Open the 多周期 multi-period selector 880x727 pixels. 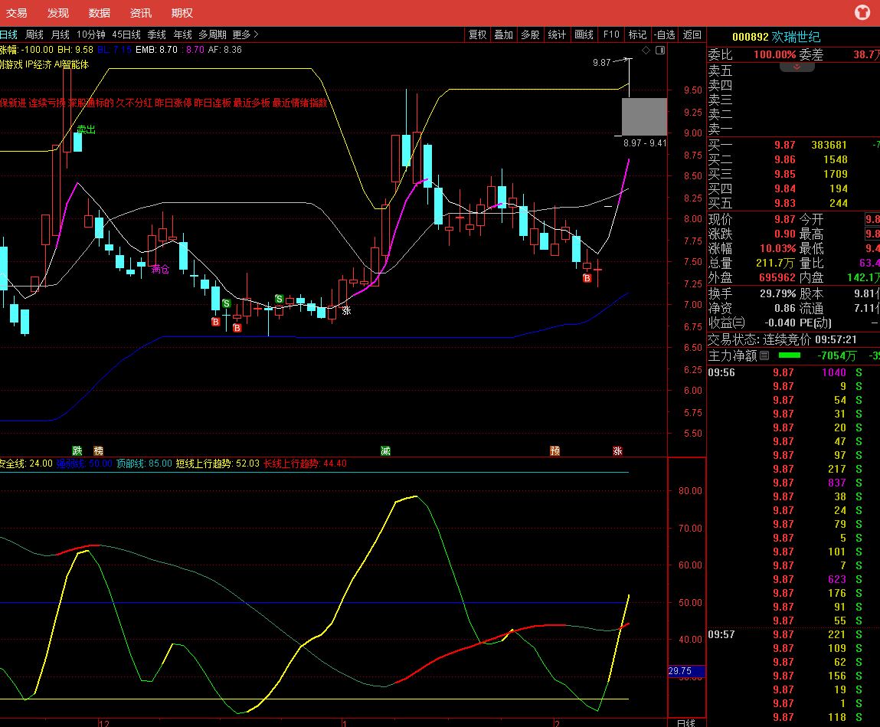(x=212, y=34)
